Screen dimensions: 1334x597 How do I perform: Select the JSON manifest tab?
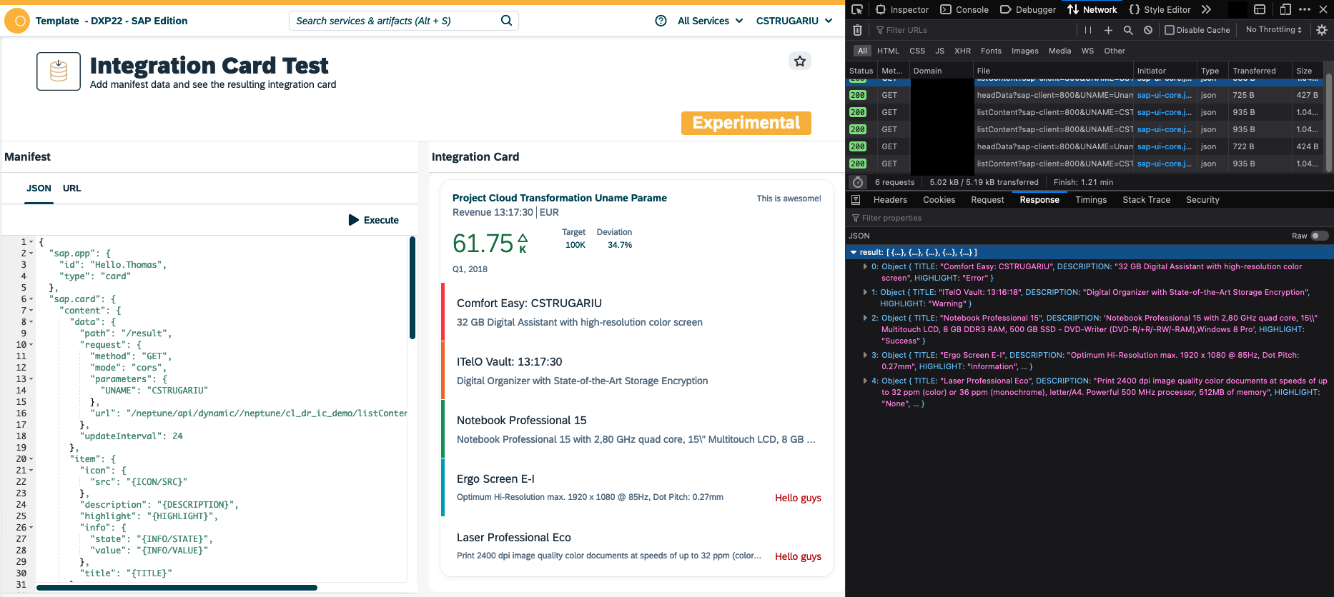[x=39, y=189]
